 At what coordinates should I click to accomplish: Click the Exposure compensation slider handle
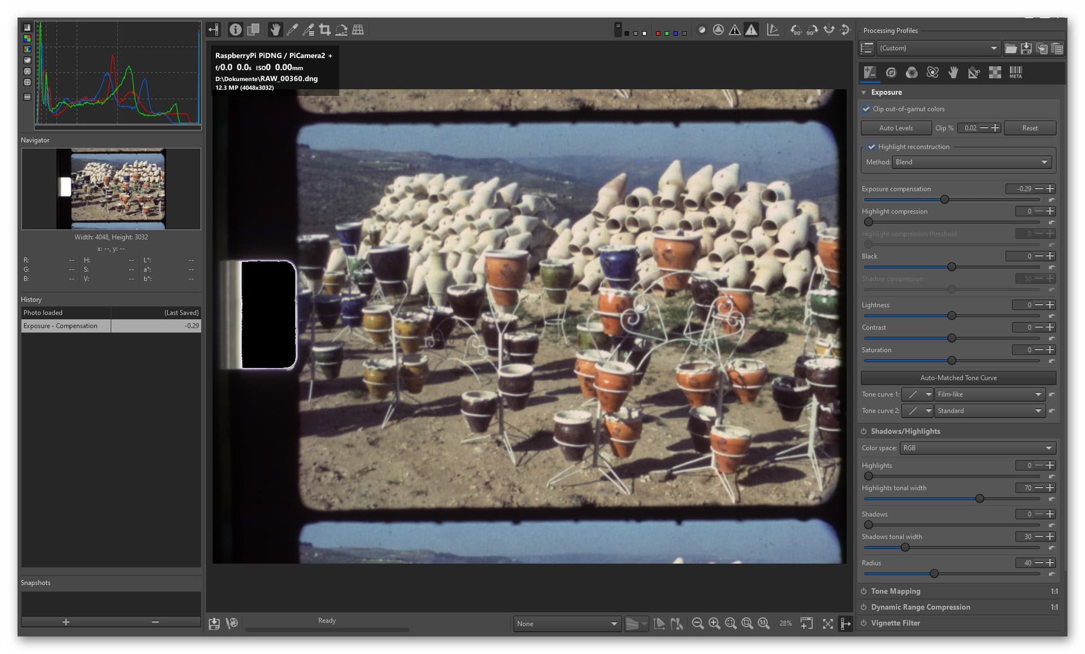[x=944, y=199]
